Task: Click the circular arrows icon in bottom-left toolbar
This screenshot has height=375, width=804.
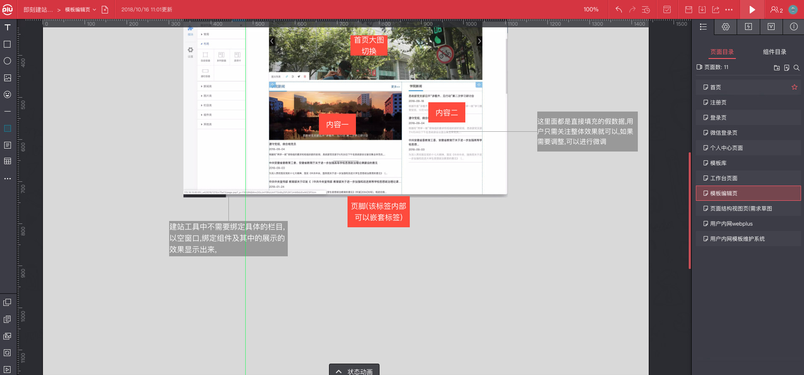Action: tap(7, 353)
